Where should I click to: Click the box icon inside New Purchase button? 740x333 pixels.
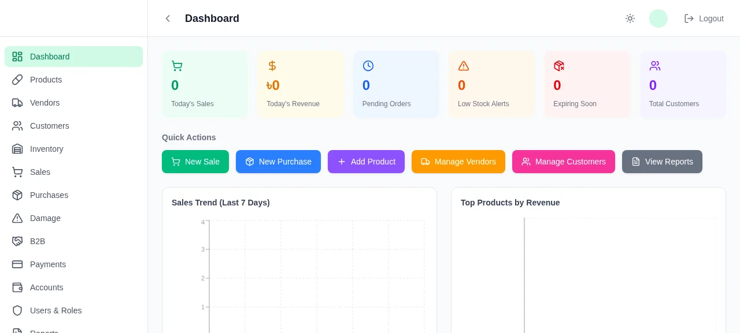point(250,162)
